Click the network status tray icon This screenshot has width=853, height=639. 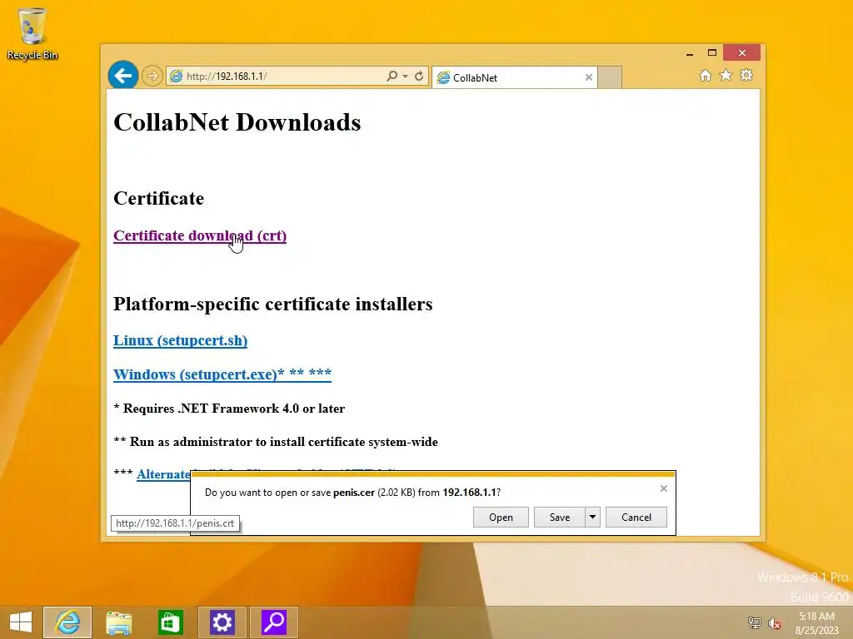(x=755, y=622)
